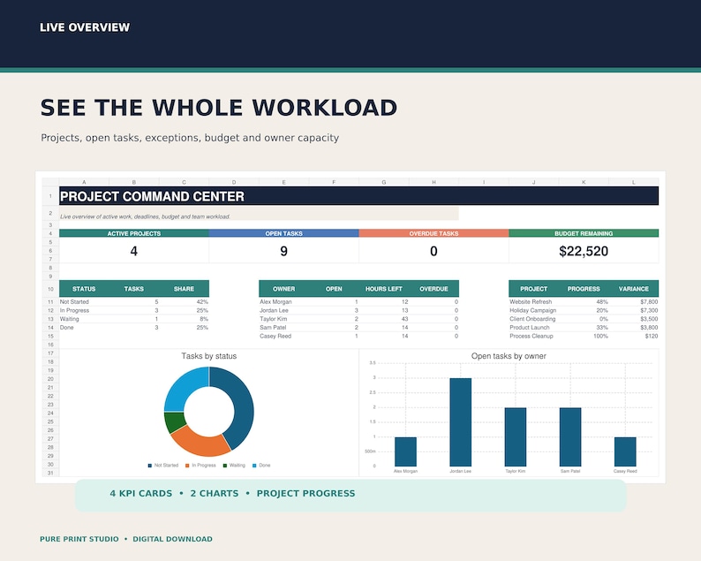
Task: Select the $120 variance cell
Action: tap(634, 336)
